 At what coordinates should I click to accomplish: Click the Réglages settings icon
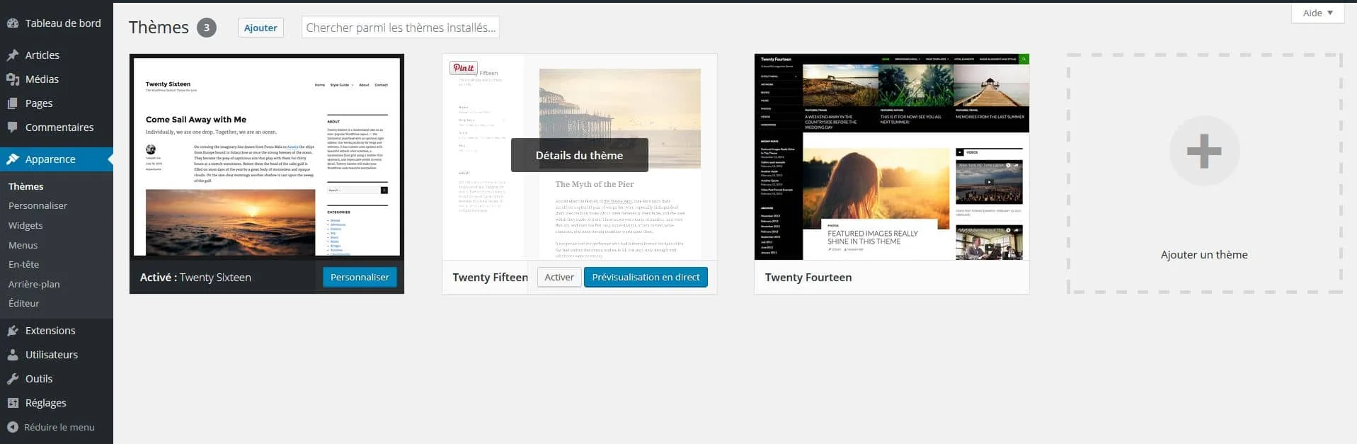coord(13,403)
